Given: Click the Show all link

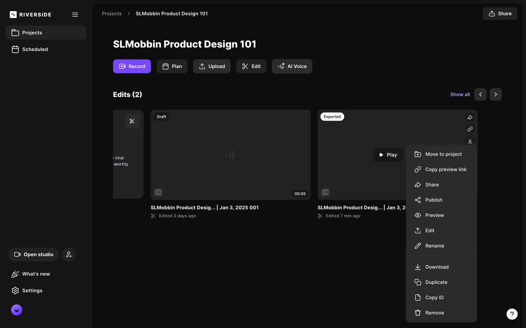Looking at the screenshot, I should (x=460, y=94).
